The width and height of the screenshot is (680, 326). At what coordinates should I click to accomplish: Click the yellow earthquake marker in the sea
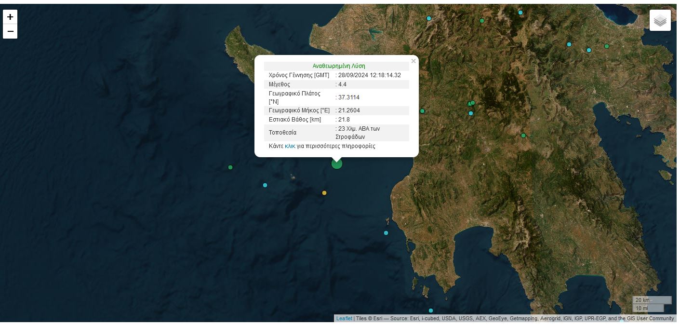[324, 193]
